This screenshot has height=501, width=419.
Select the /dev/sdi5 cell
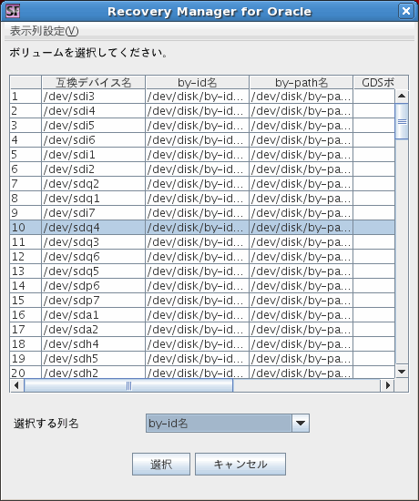pos(93,126)
